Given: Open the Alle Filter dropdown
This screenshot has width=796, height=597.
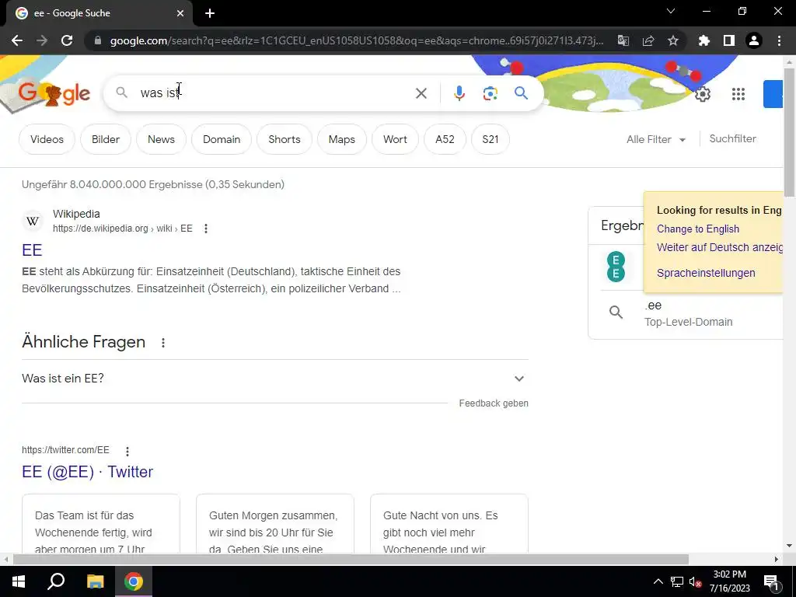Looking at the screenshot, I should (x=656, y=140).
